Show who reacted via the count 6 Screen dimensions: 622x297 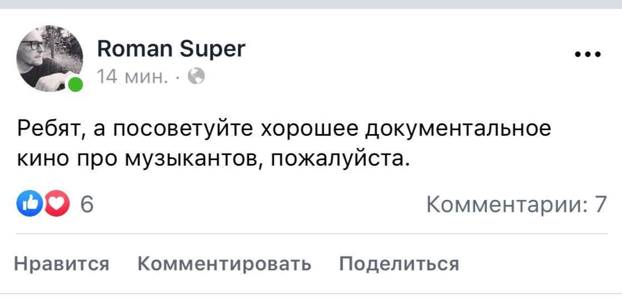(x=87, y=206)
